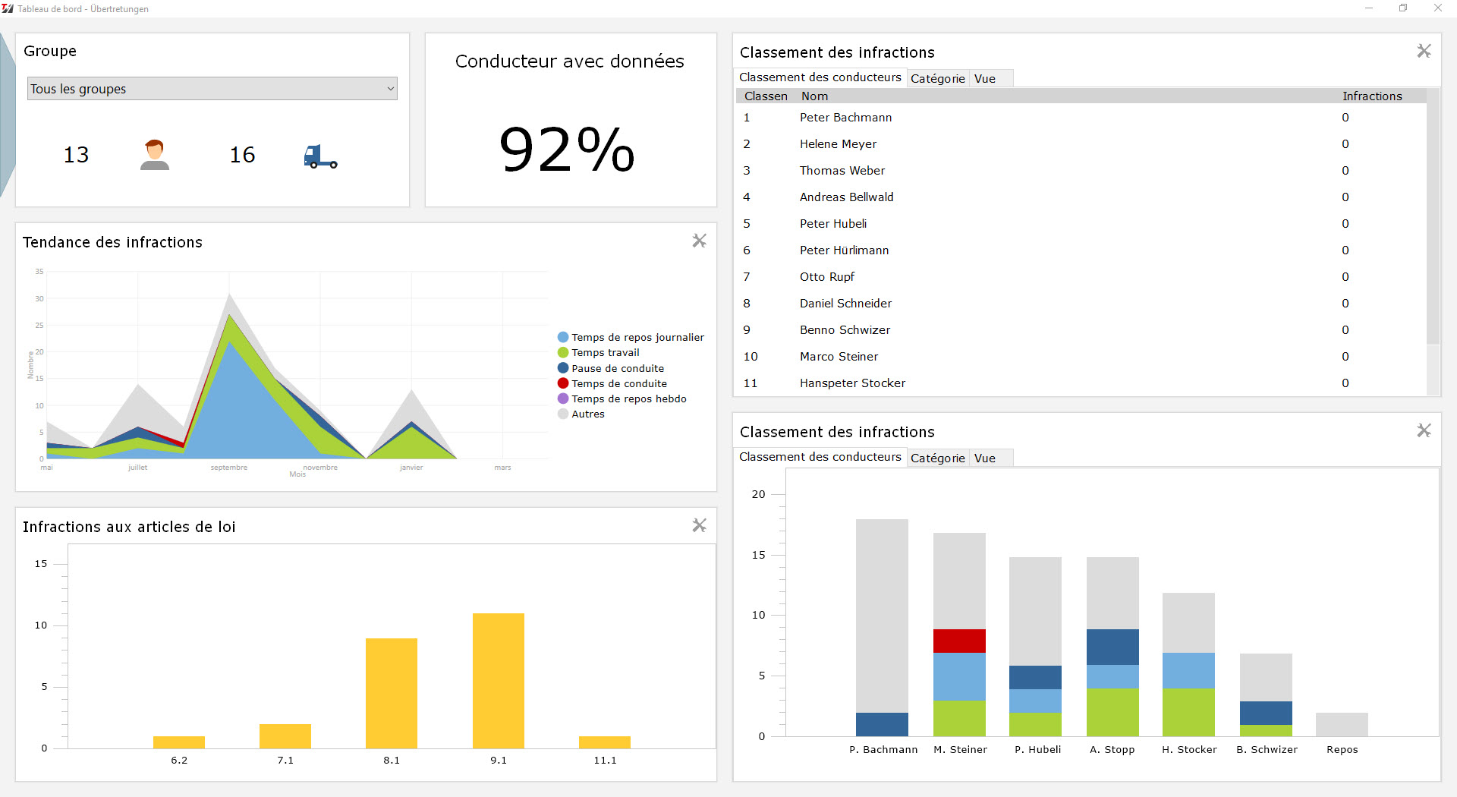Open Catégorie tab in the bar chart panel
Image resolution: width=1457 pixels, height=797 pixels.
(937, 458)
